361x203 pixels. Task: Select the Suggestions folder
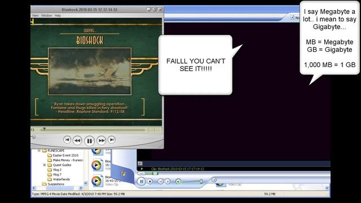[56, 184]
